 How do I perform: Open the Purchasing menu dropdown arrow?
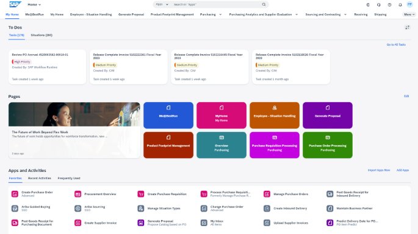[220, 15]
